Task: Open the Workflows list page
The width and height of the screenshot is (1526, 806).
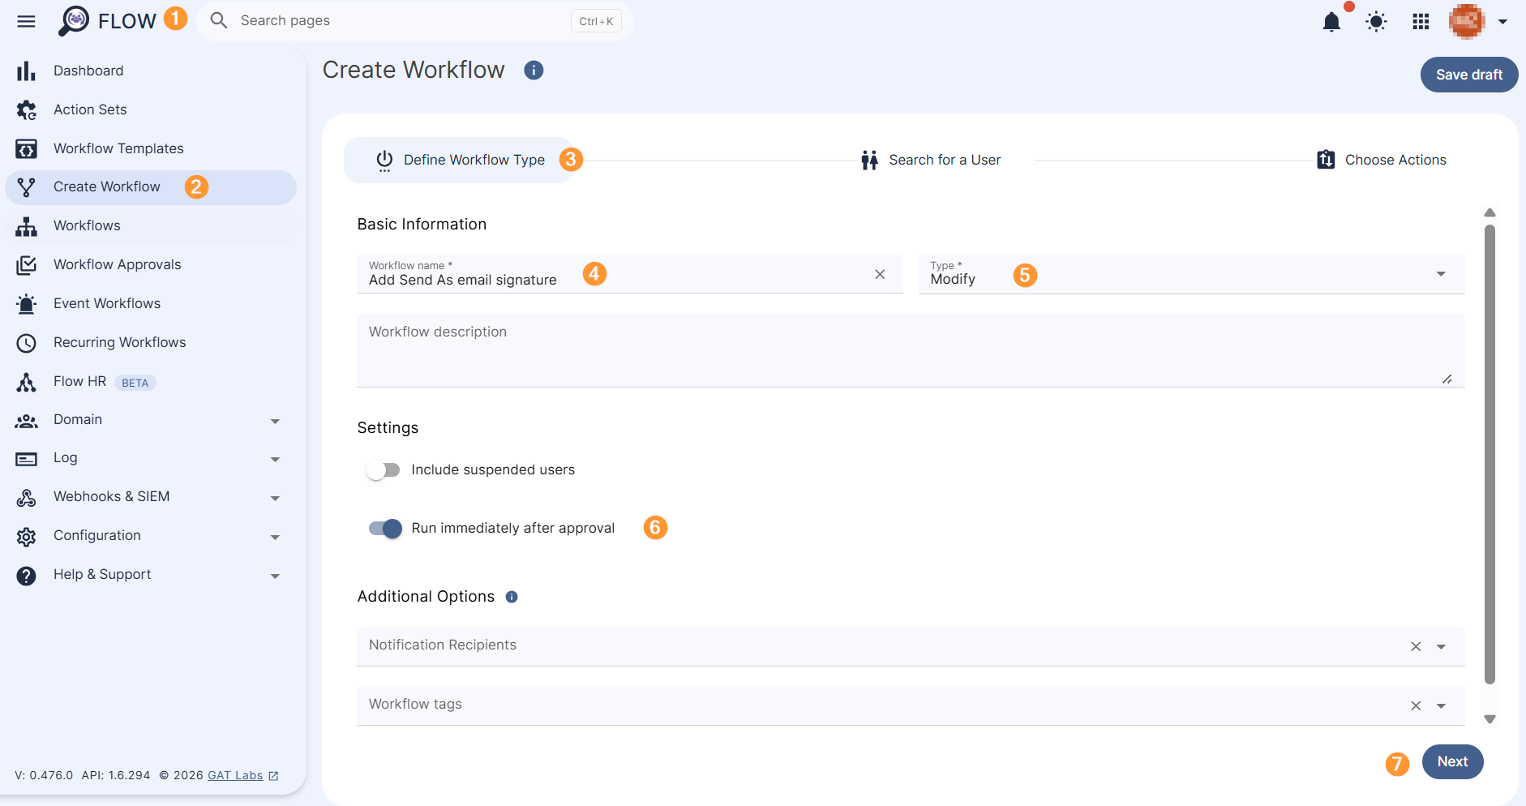Action: click(151, 225)
